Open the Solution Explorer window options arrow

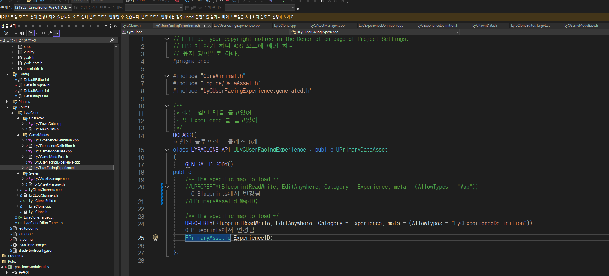point(106,26)
